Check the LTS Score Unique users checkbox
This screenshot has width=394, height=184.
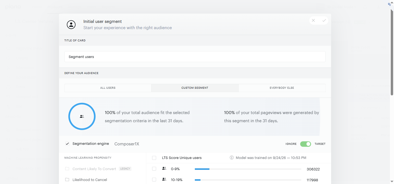pos(154,158)
